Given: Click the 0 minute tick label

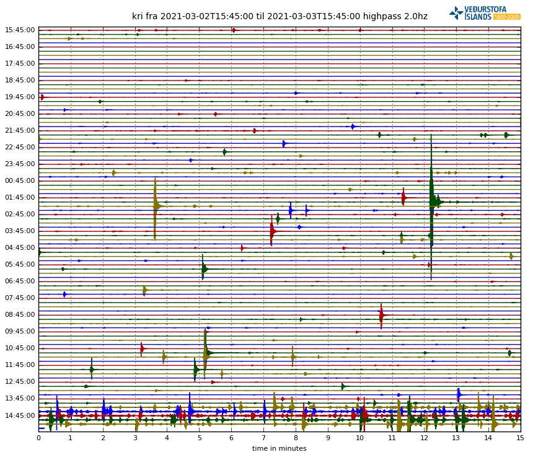Looking at the screenshot, I should point(38,438).
